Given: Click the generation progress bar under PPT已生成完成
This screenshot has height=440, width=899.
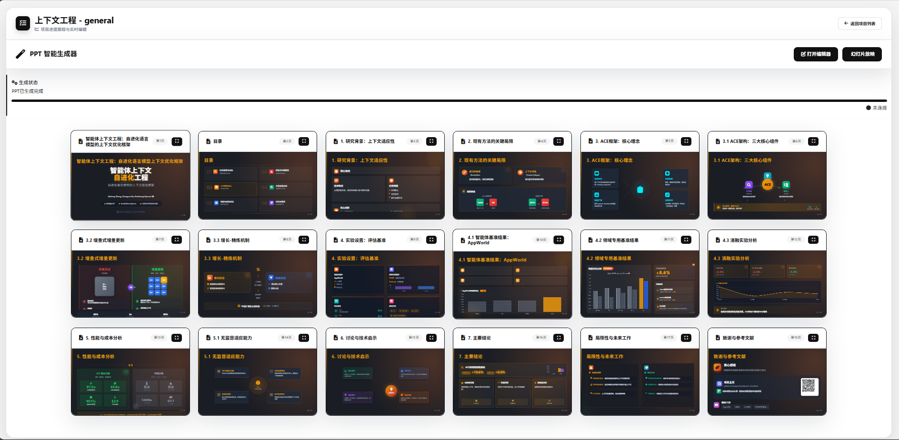Looking at the screenshot, I should (x=448, y=100).
